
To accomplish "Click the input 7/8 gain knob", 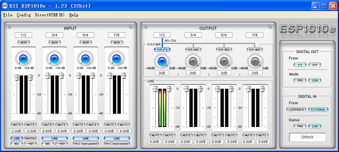I will point(117,59).
